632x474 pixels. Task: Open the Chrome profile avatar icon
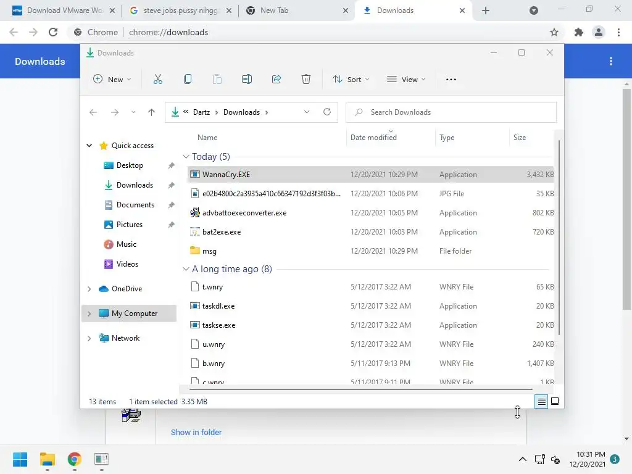point(599,32)
